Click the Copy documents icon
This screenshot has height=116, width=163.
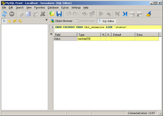pyautogui.click(x=28, y=14)
